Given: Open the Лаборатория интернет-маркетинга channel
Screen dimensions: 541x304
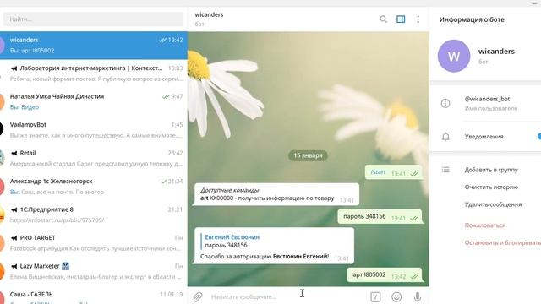Looking at the screenshot, I should (94, 73).
